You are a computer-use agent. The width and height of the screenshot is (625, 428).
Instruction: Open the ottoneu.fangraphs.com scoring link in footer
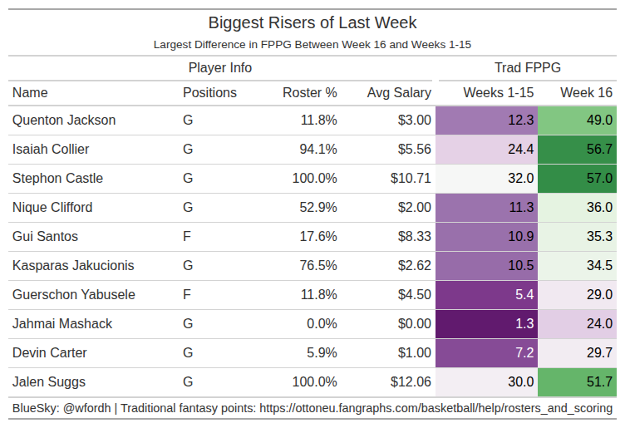(x=436, y=409)
